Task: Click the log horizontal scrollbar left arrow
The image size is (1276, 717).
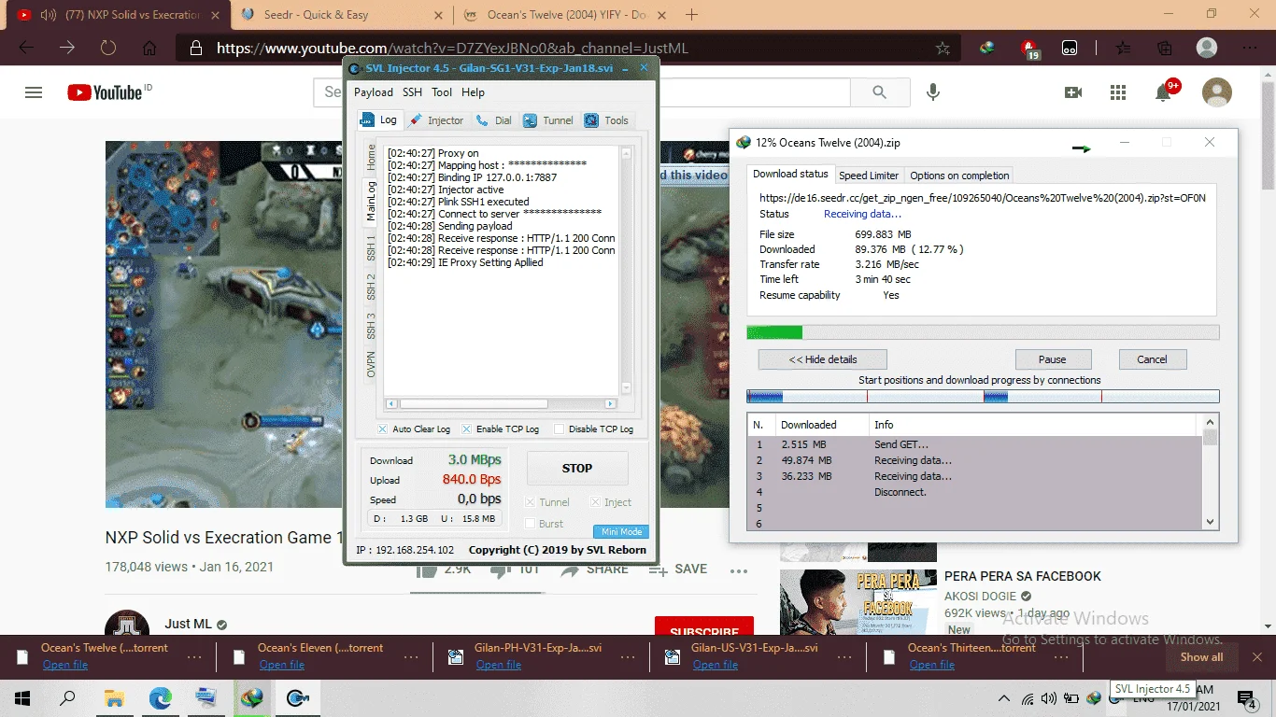Action: pyautogui.click(x=392, y=404)
